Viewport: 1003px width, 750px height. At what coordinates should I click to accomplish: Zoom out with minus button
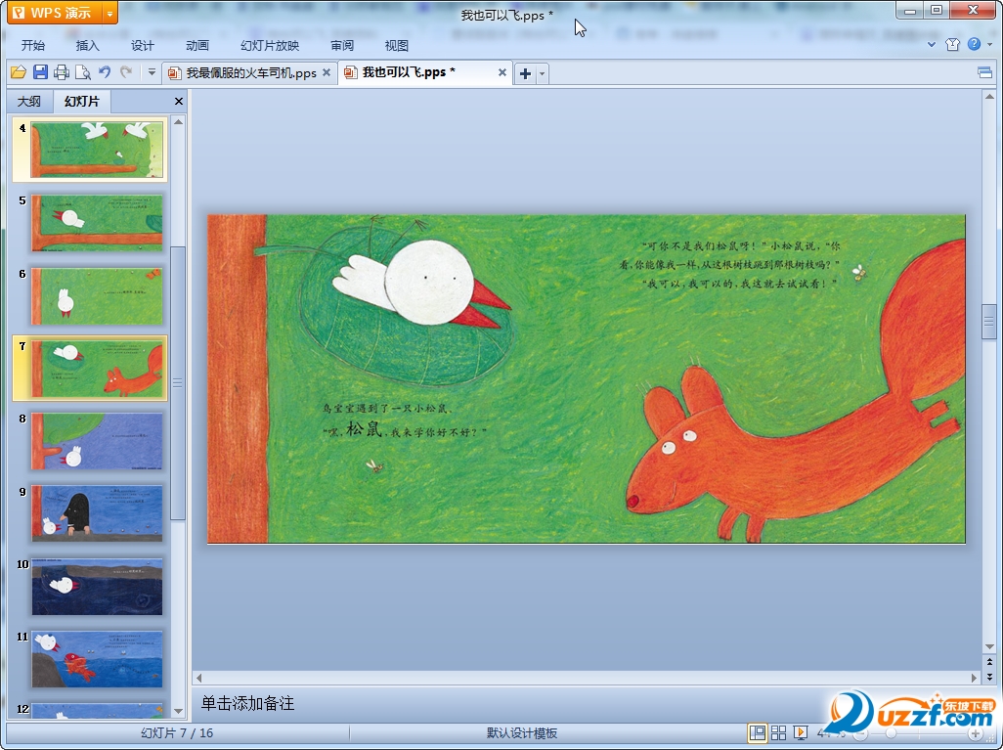[x=860, y=733]
